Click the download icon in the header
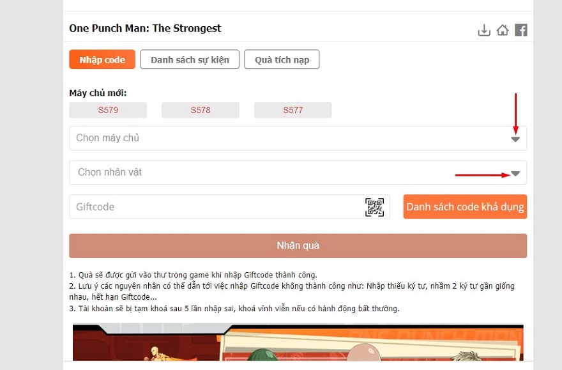Viewport: 562px width, 370px height. (484, 30)
